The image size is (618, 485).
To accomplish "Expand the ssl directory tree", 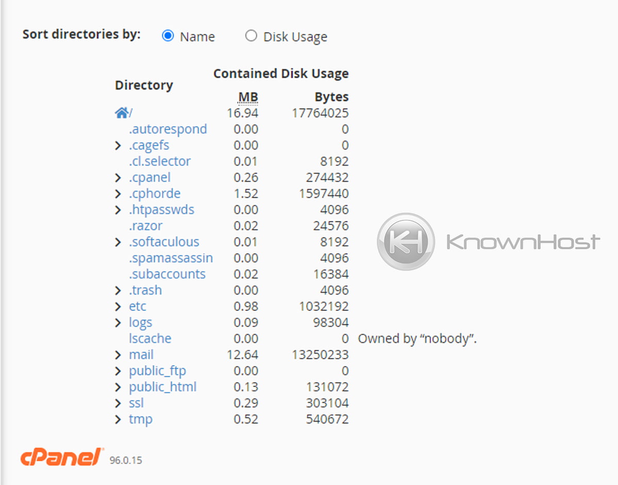I will click(118, 403).
